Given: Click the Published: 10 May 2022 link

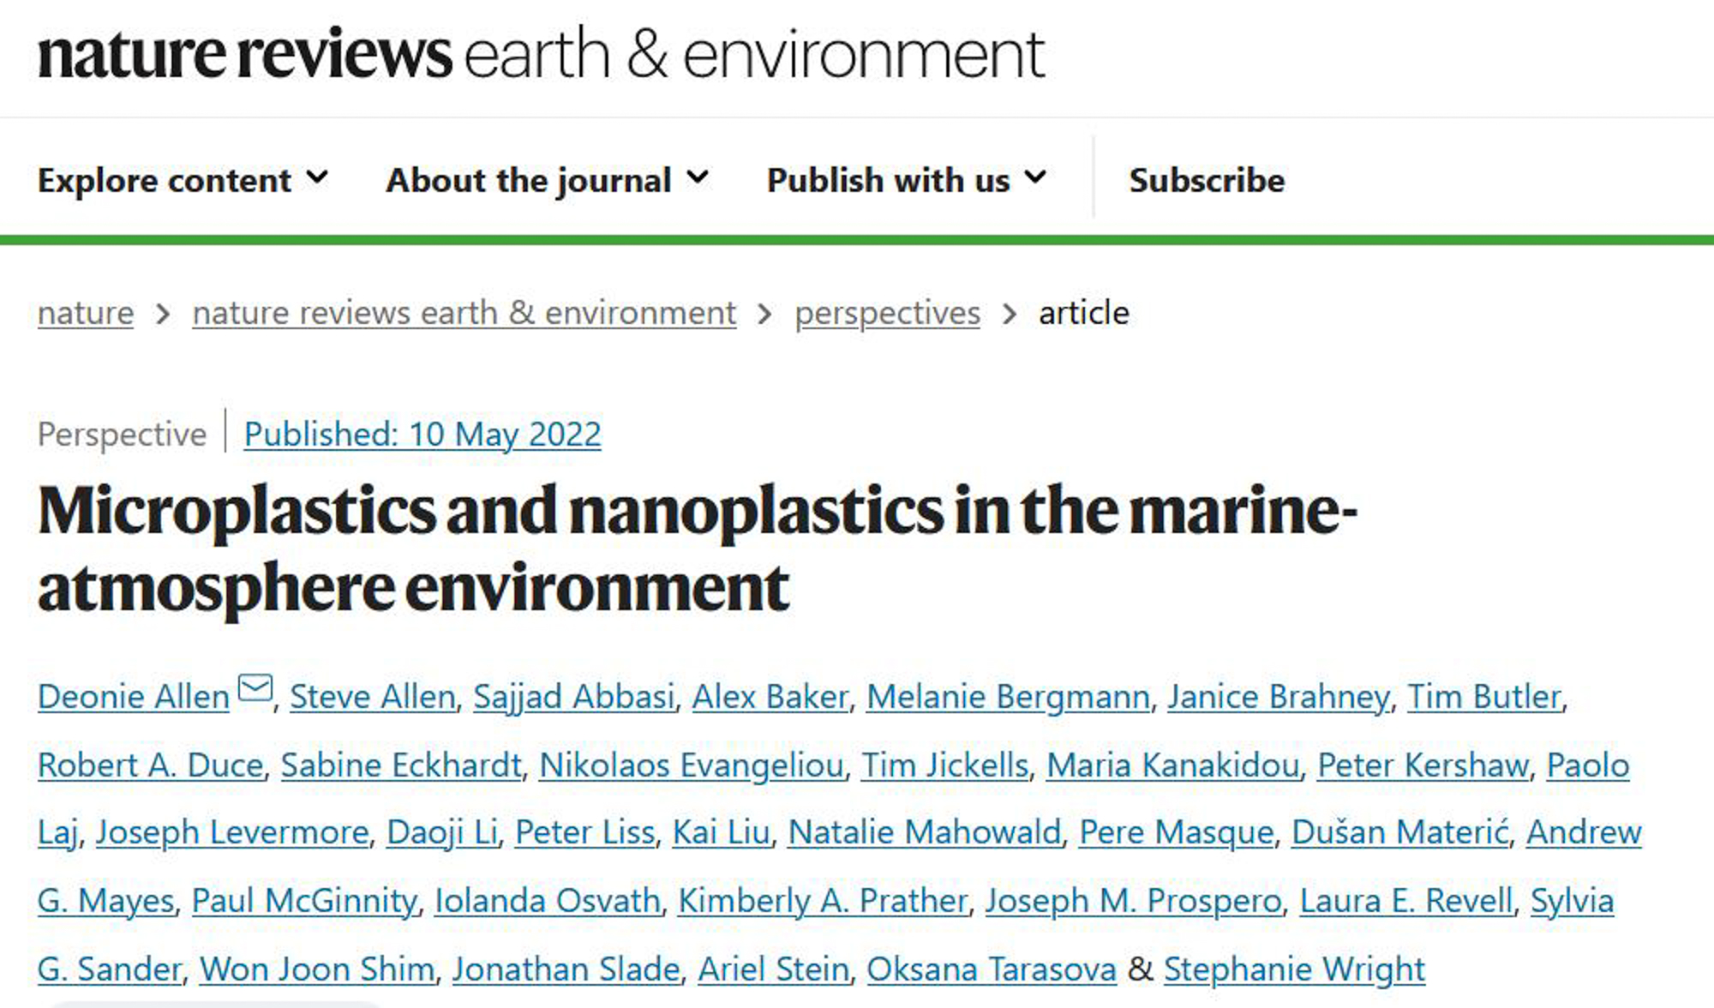Looking at the screenshot, I should [423, 434].
